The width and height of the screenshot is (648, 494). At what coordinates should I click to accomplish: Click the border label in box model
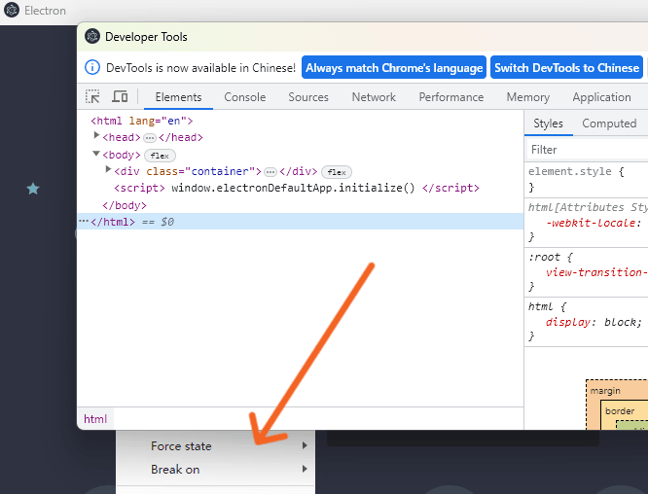620,411
